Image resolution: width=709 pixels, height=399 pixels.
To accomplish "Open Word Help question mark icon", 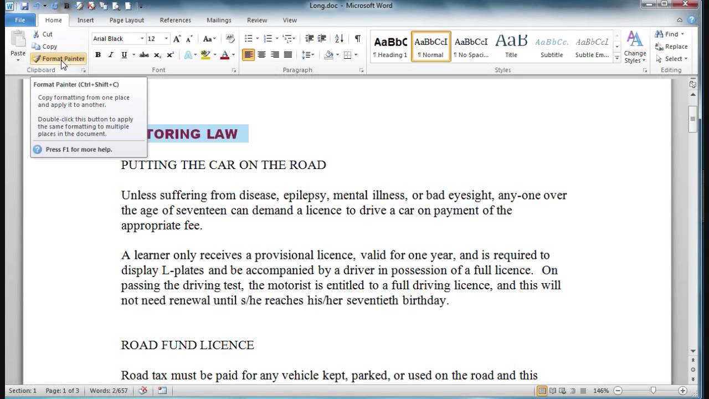I will click(692, 20).
